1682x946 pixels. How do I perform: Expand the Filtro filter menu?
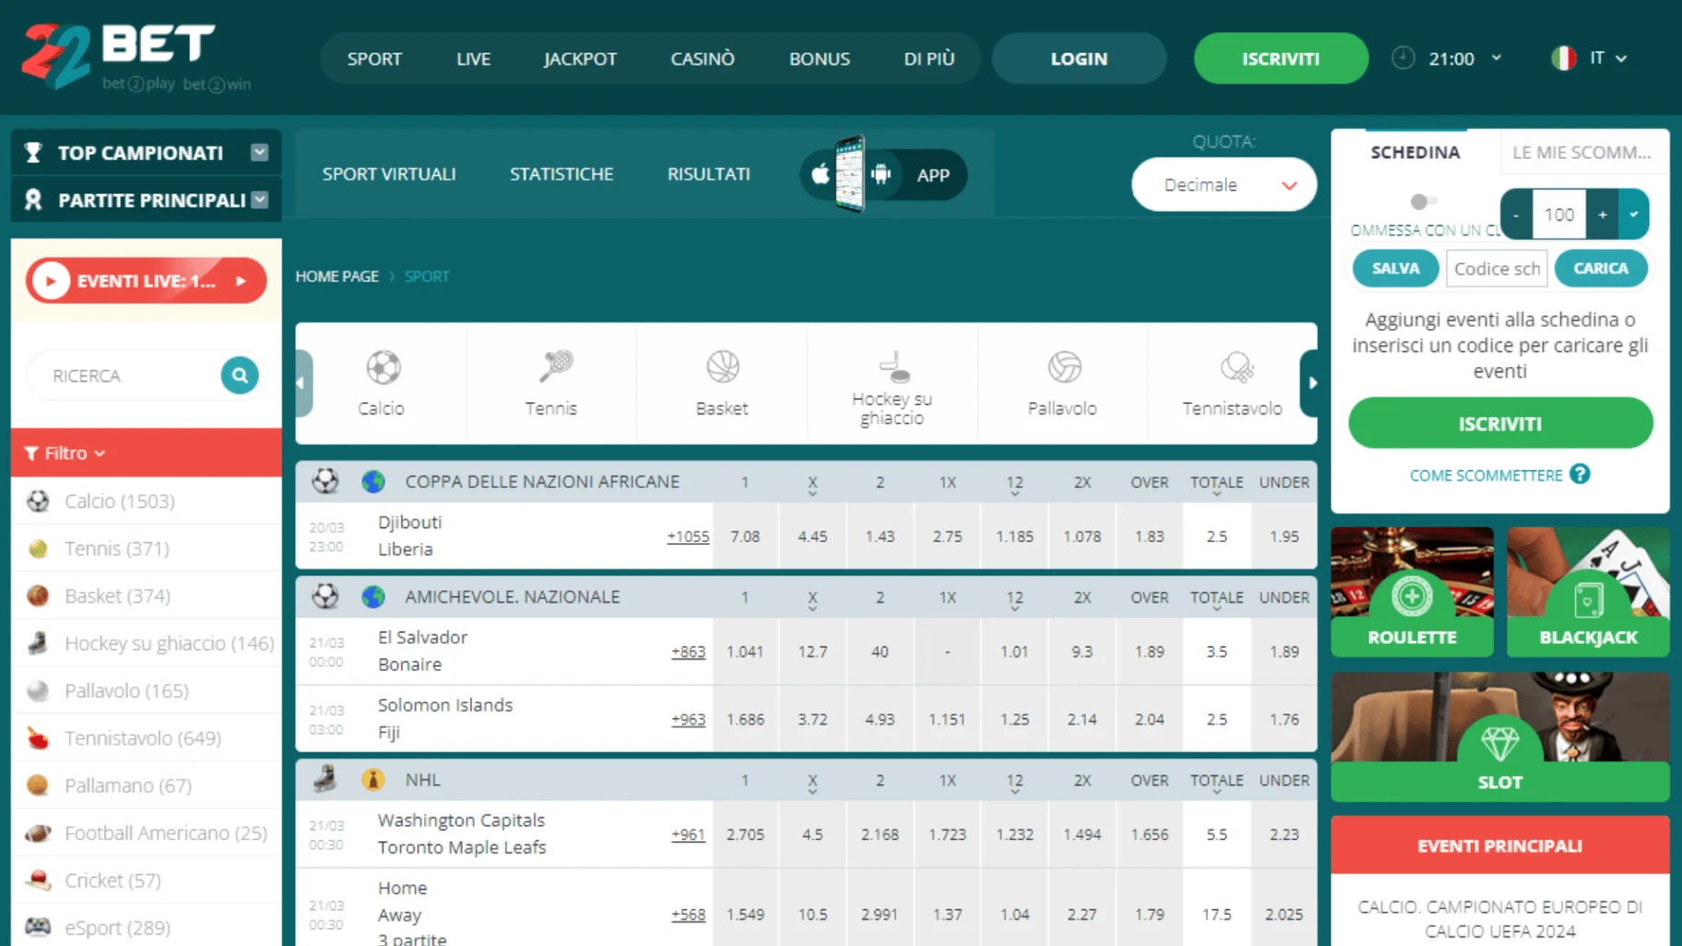tap(65, 453)
